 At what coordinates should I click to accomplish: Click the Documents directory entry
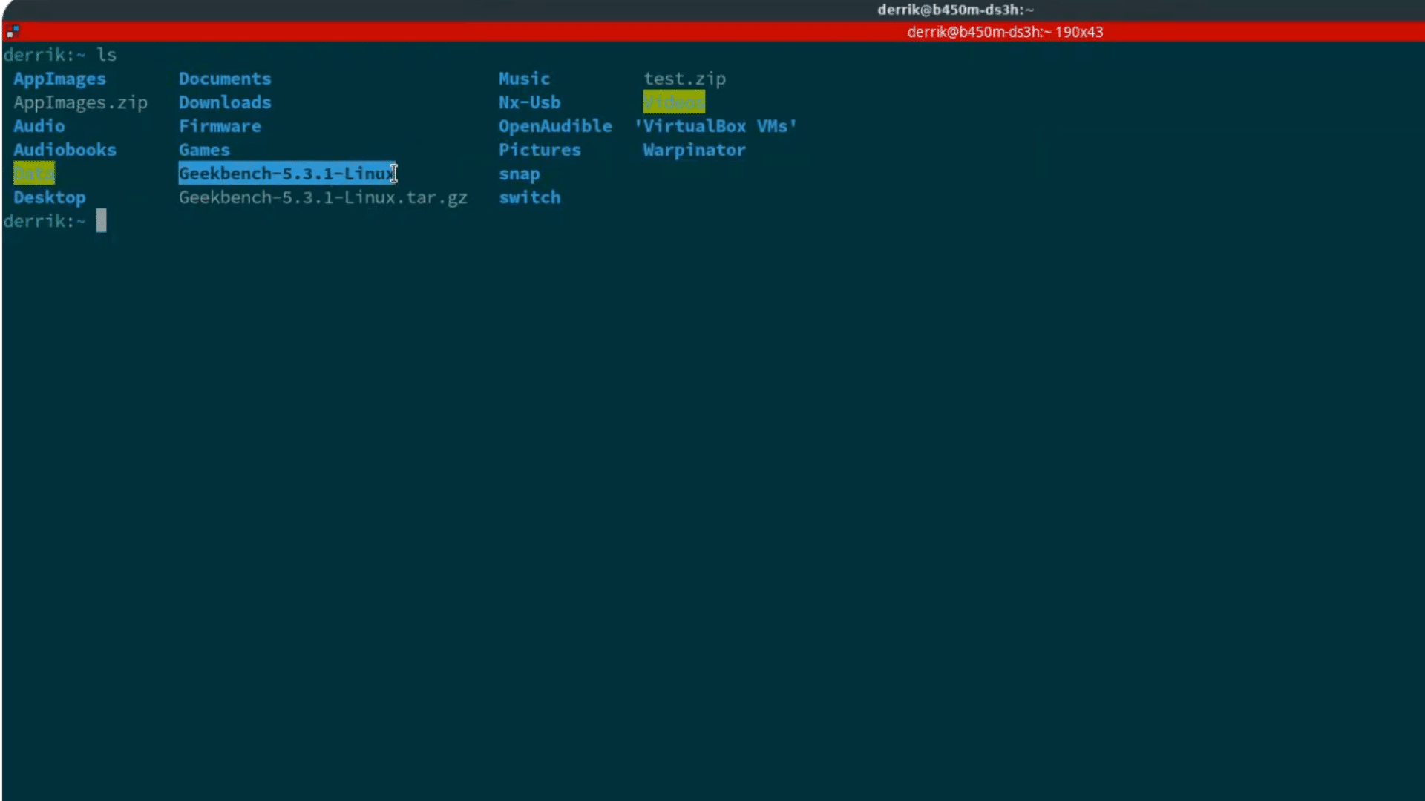tap(225, 79)
